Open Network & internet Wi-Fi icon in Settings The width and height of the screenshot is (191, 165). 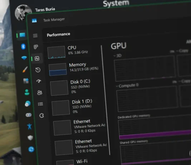pos(24,58)
